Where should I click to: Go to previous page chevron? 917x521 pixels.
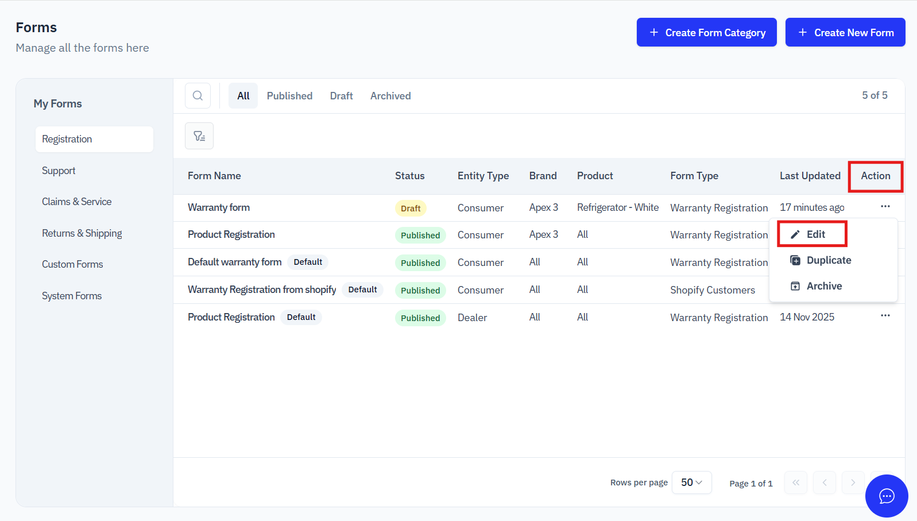[825, 483]
